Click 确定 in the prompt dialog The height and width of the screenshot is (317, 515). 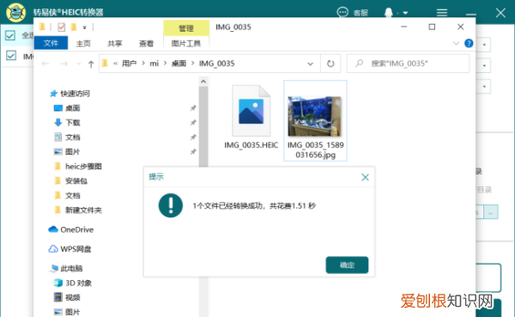347,265
